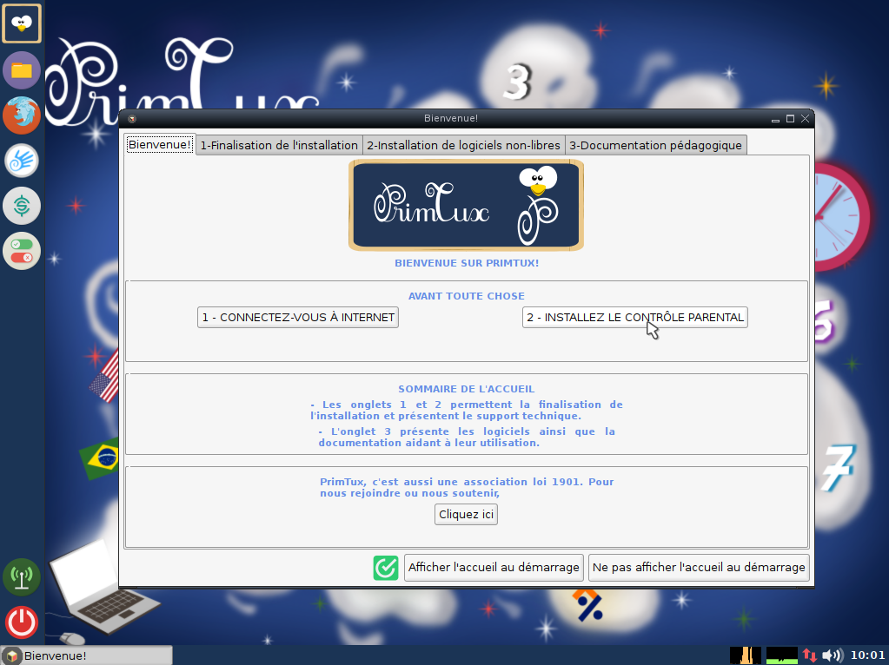Click the PrimTux chalkboard logo image
The width and height of the screenshot is (889, 665).
point(466,205)
